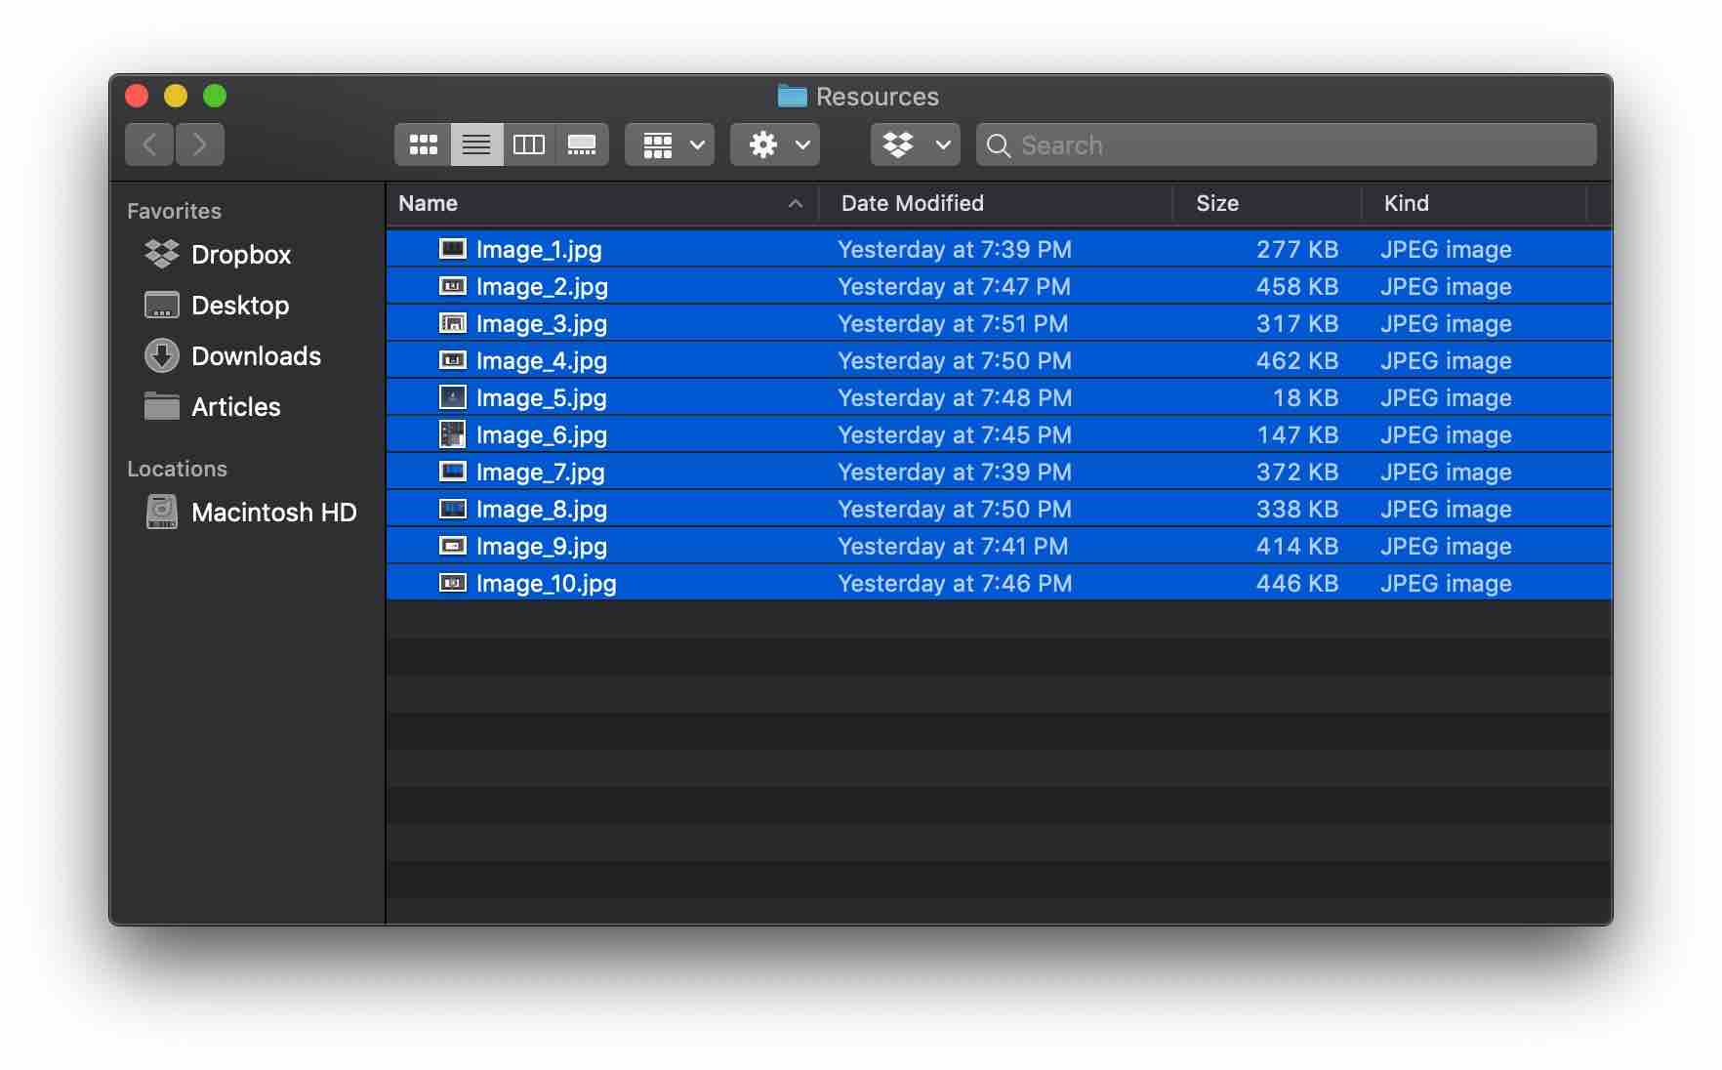Select Image_10.jpg file name
This screenshot has height=1070, width=1722.
547,583
